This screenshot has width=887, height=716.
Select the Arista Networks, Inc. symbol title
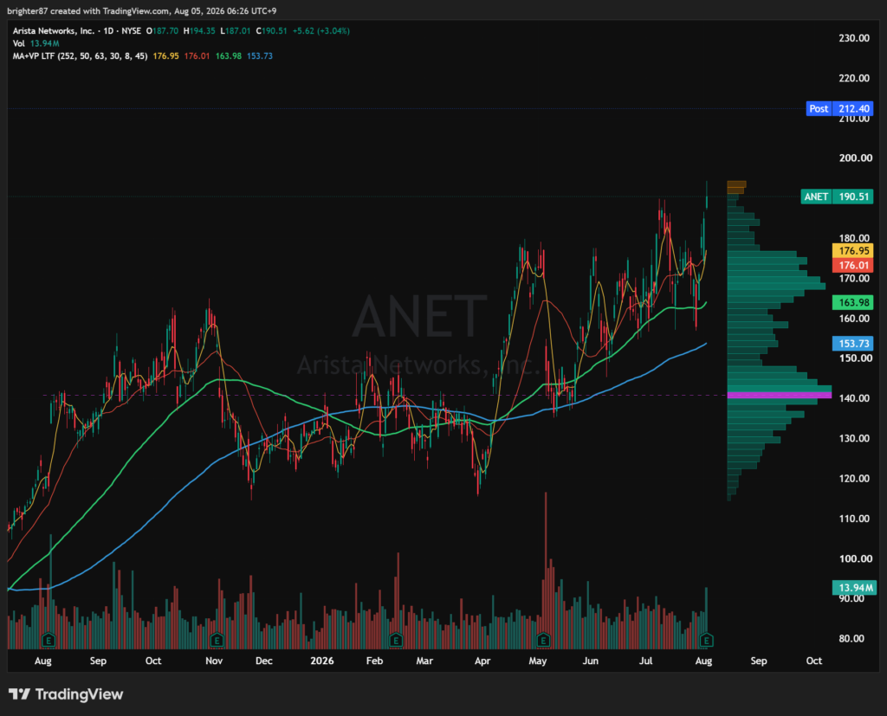[x=54, y=30]
